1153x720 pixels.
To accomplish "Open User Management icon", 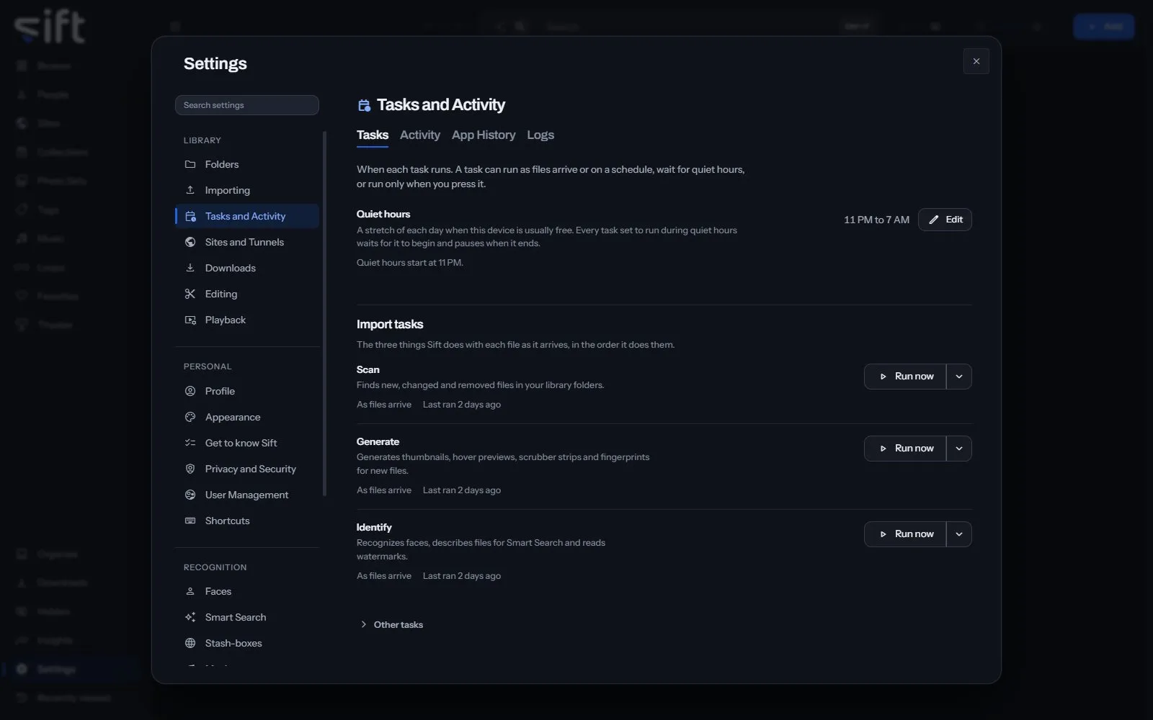I will tap(190, 495).
